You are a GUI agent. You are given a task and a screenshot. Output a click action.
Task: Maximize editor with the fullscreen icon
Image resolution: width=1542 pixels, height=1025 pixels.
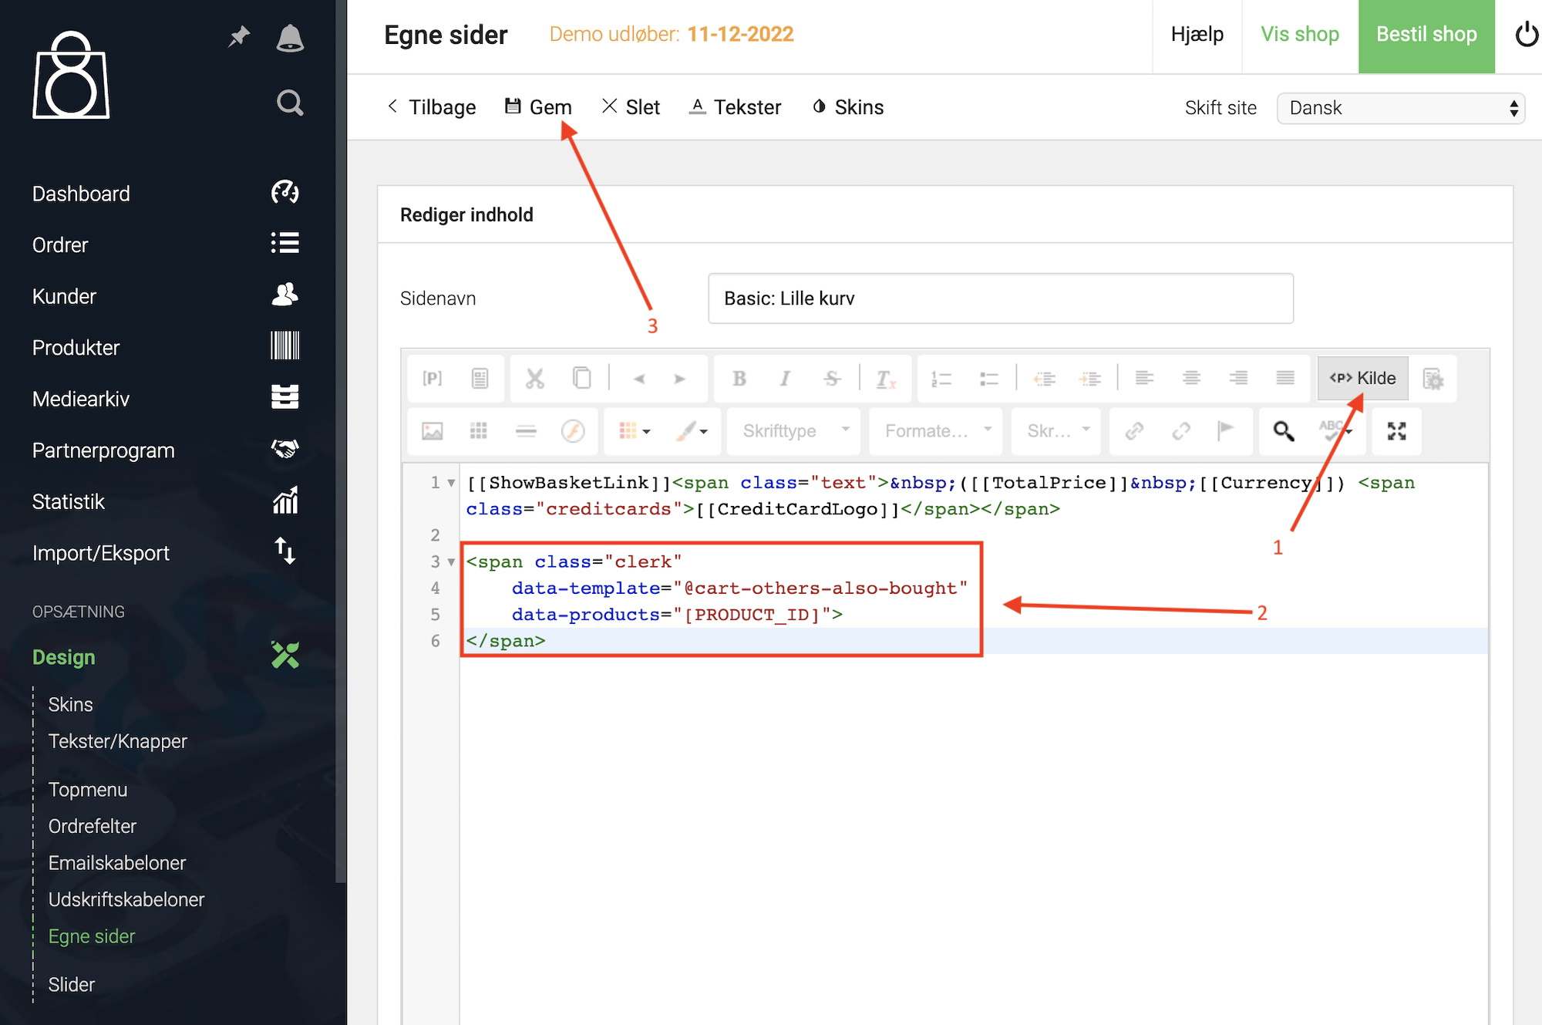click(1396, 430)
